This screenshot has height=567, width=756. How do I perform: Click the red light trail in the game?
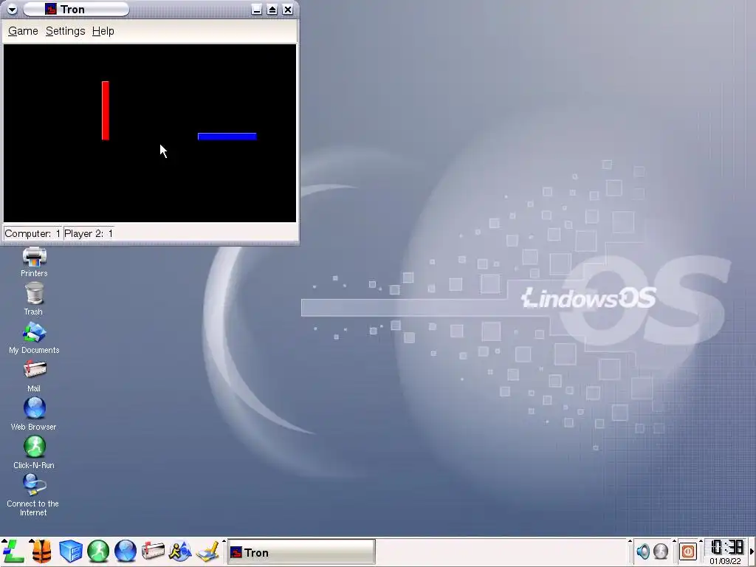coord(105,111)
